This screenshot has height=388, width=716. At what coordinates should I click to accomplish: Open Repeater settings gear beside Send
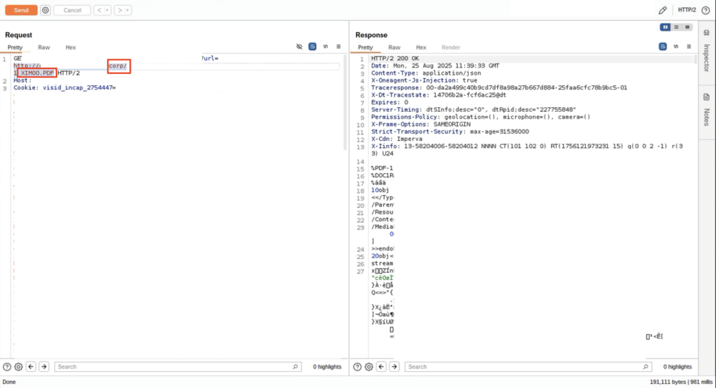point(45,10)
